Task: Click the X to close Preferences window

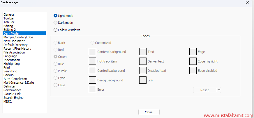Action: click(x=247, y=3)
